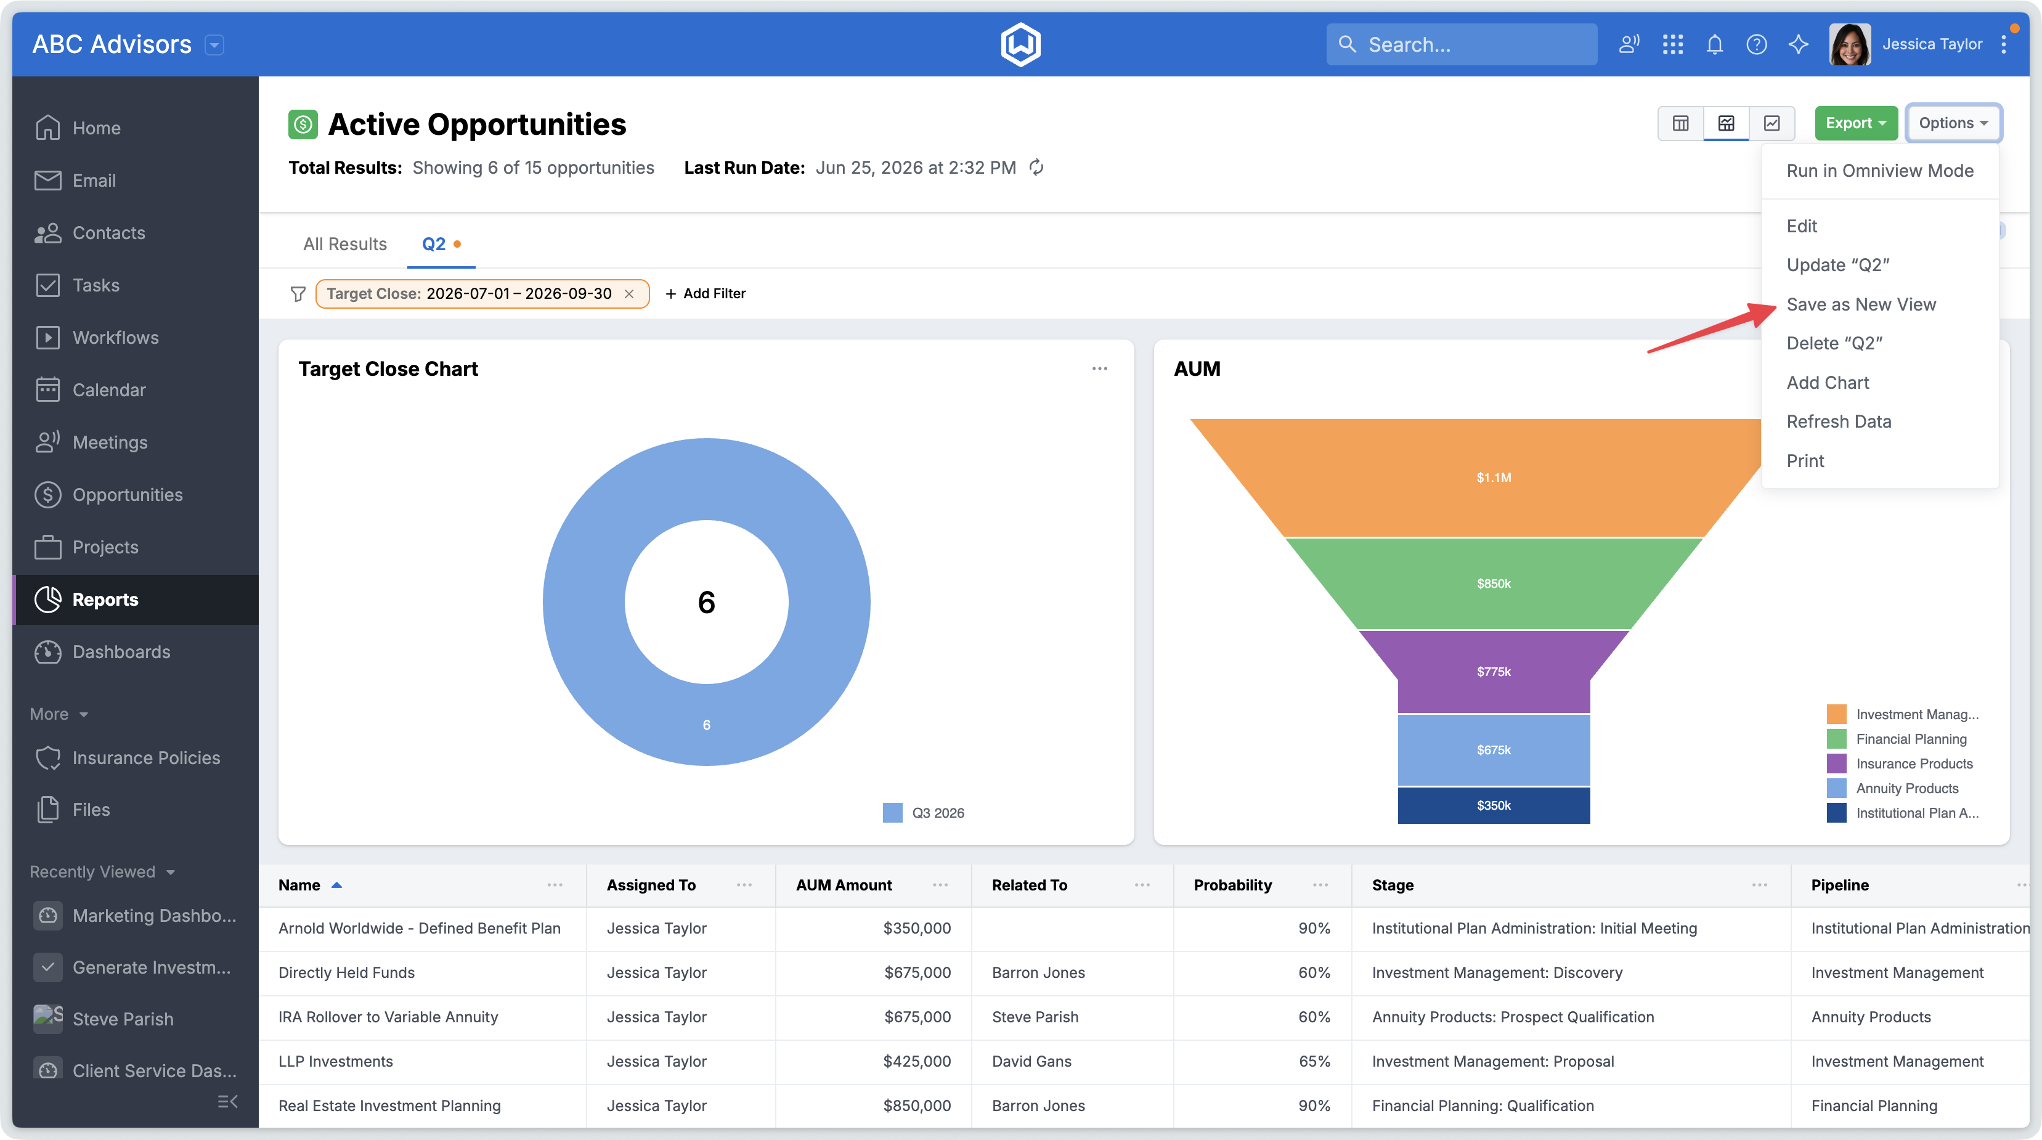Image resolution: width=2042 pixels, height=1140 pixels.
Task: Click Add Filter
Action: [x=706, y=293]
